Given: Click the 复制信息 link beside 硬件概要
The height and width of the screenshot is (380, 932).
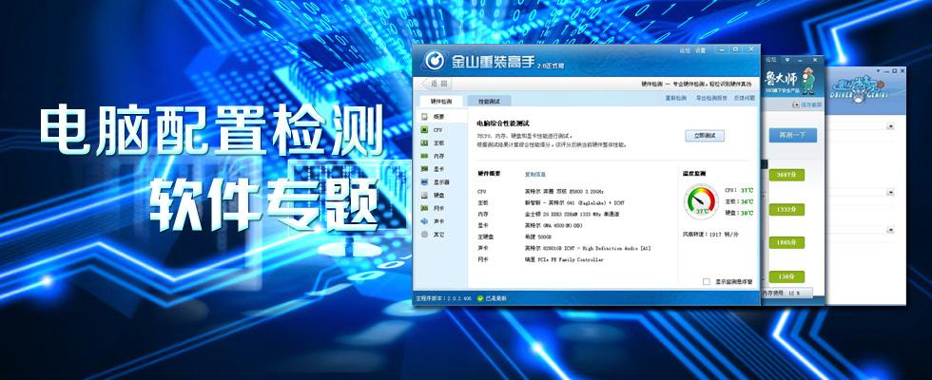Looking at the screenshot, I should pos(534,175).
